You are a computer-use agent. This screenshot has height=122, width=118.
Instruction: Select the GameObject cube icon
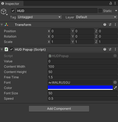click(4, 11)
